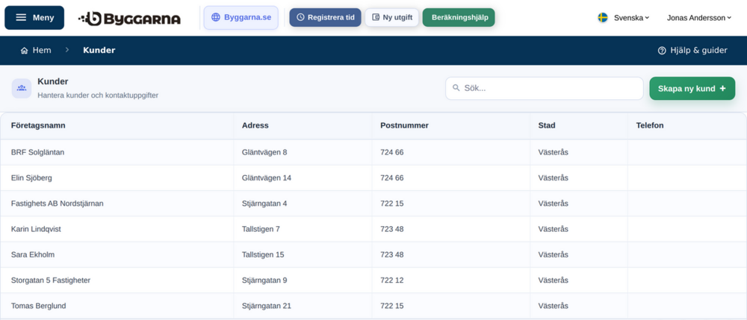Expand the Svenska language dropdown
The image size is (747, 320).
pos(631,18)
